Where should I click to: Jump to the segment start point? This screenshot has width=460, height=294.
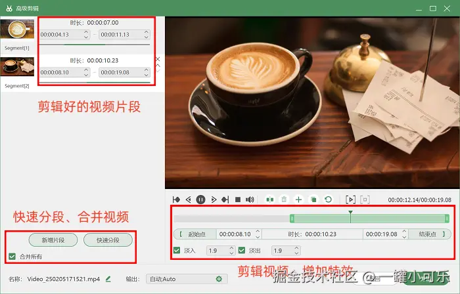click(176, 199)
